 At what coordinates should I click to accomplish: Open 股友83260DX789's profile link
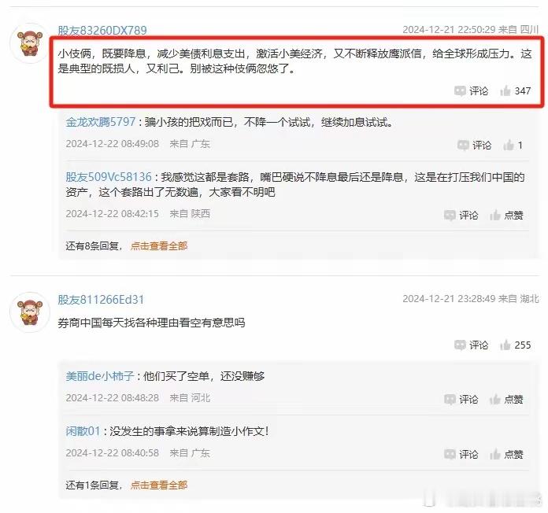(x=102, y=31)
